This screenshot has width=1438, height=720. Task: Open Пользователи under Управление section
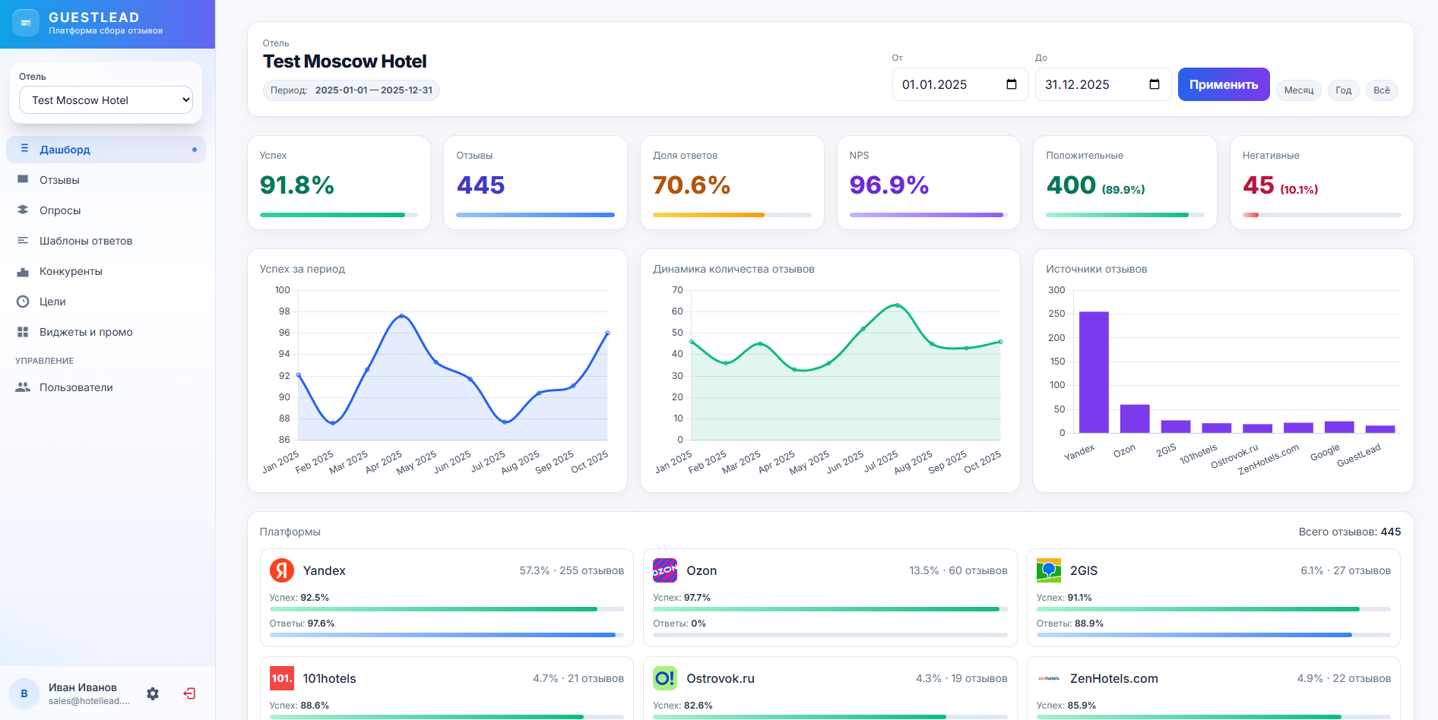pyautogui.click(x=76, y=387)
